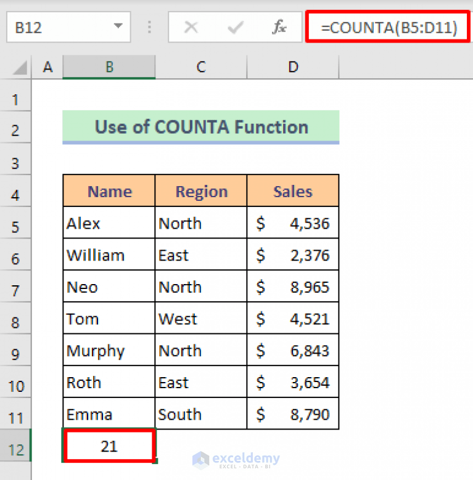Select row 8 header
The image size is (473, 480).
(15, 319)
